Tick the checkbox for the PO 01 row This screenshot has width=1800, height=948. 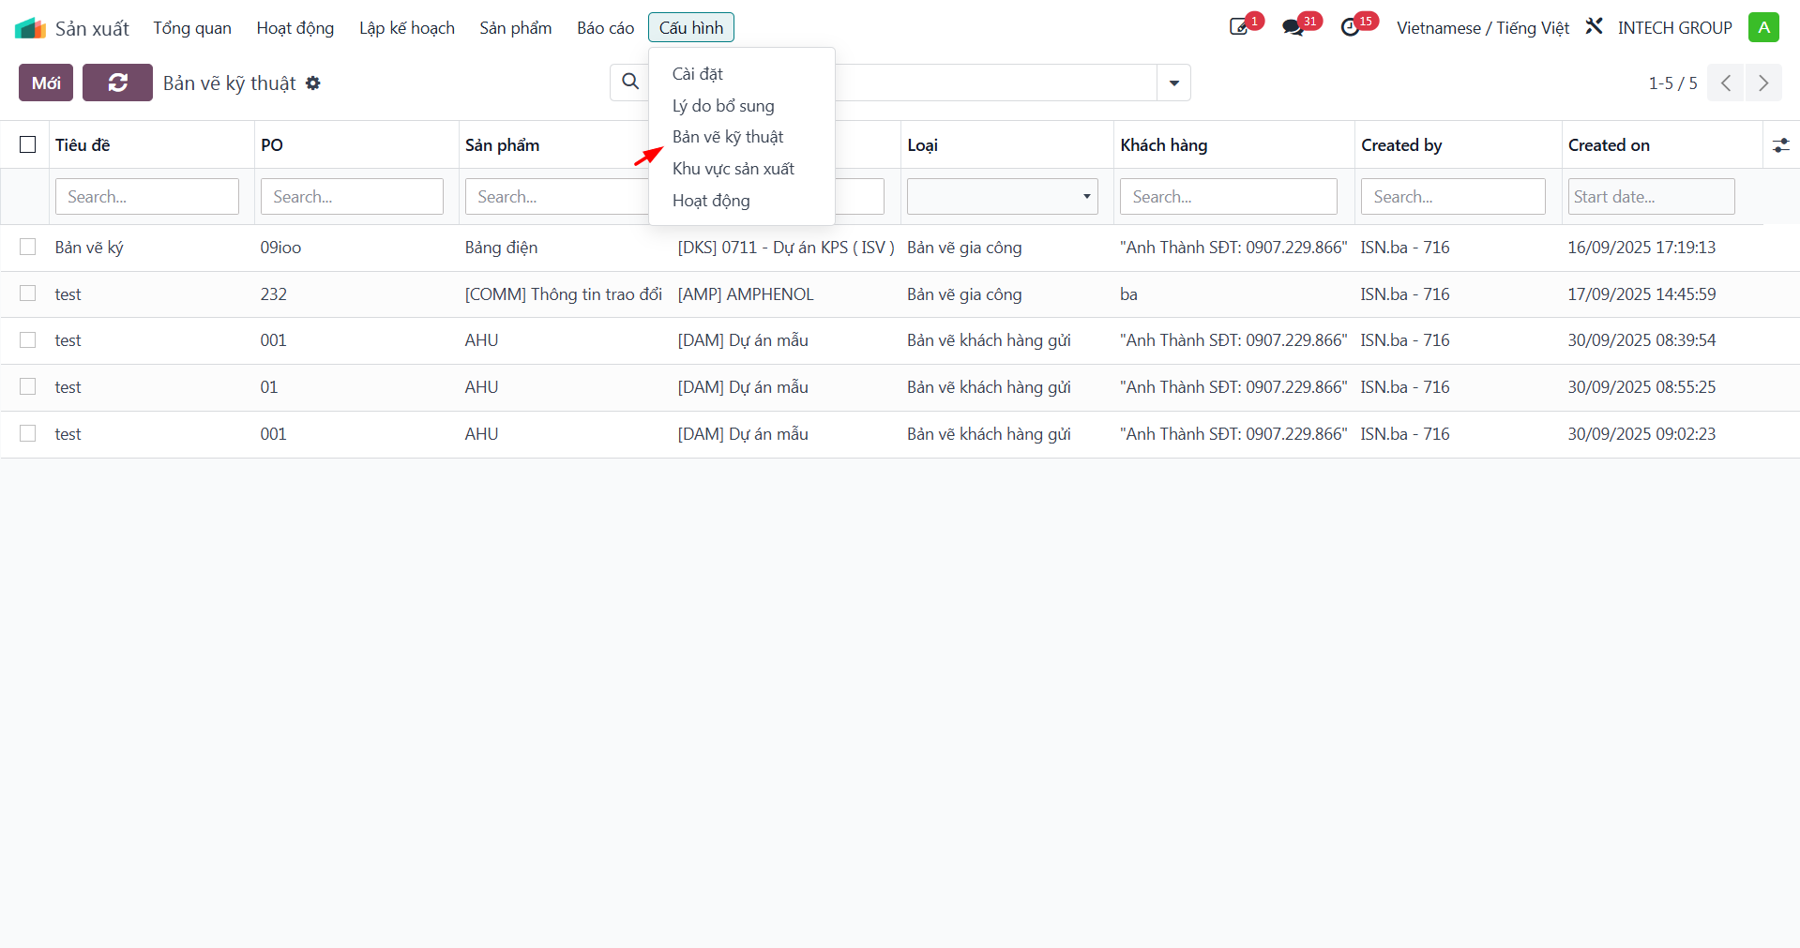coord(28,386)
